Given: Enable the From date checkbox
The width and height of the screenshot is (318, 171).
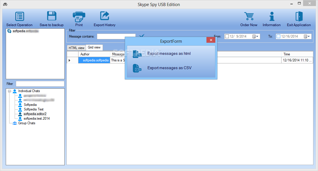Looking at the screenshot, I should pos(227,36).
